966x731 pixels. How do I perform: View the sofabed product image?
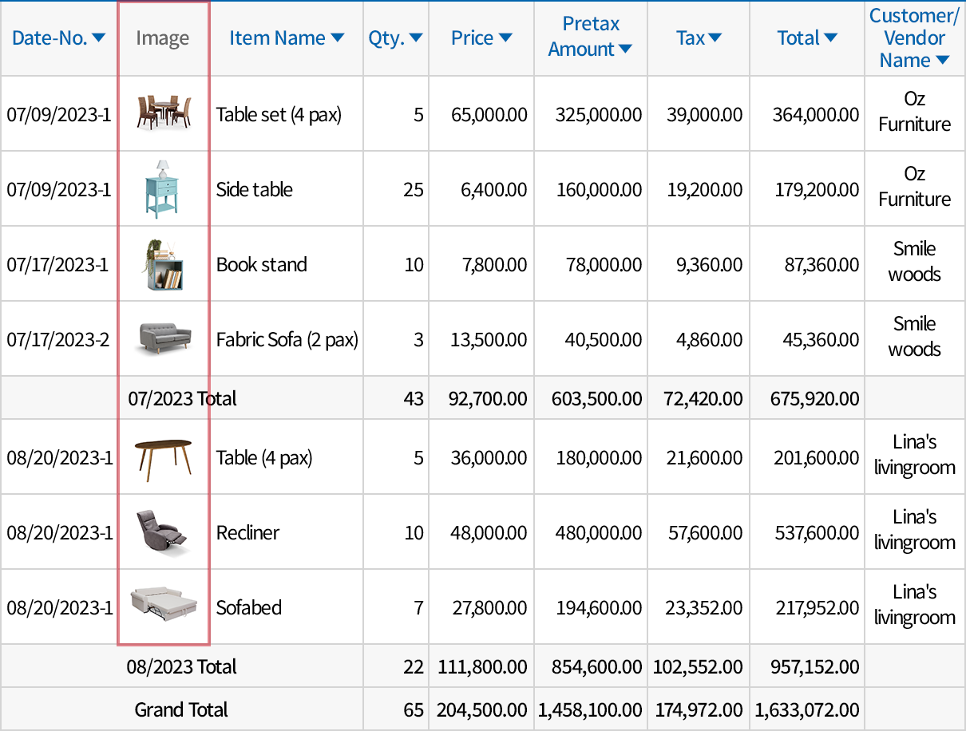(x=163, y=607)
